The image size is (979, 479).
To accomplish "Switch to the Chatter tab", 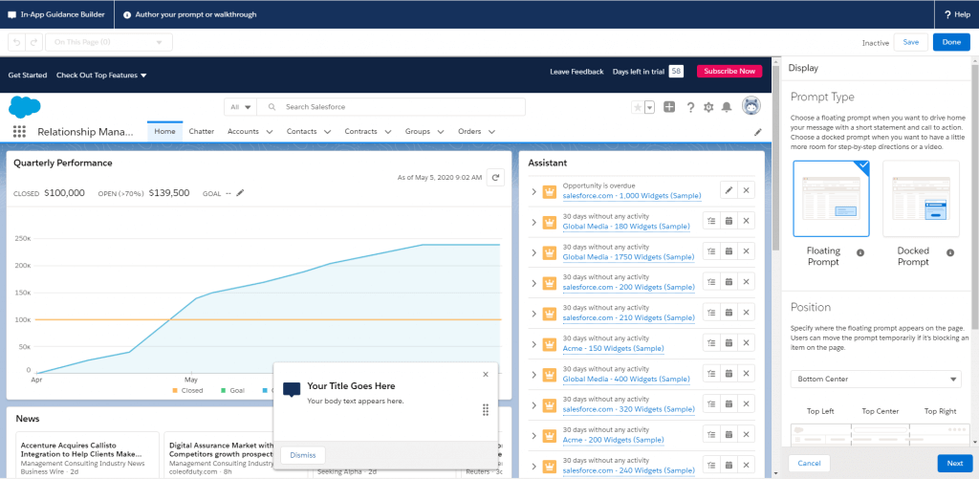I will tap(201, 132).
